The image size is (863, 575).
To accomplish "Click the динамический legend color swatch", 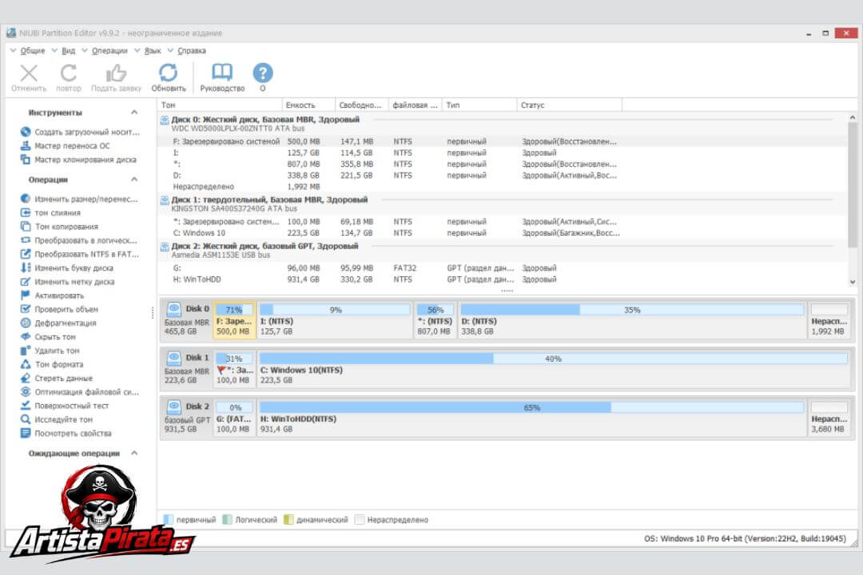I will (288, 519).
